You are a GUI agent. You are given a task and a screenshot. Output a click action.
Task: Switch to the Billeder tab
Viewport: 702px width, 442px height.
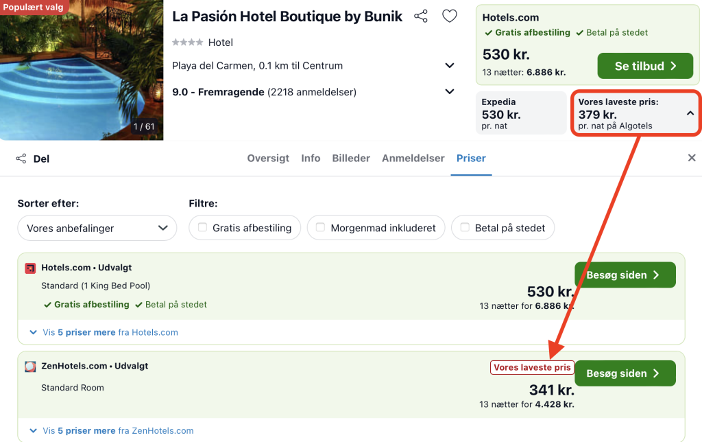pos(351,158)
